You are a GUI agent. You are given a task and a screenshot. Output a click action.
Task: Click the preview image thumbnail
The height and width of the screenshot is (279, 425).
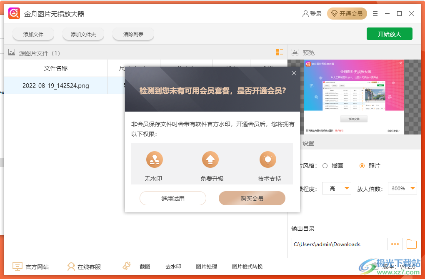tap(354, 97)
